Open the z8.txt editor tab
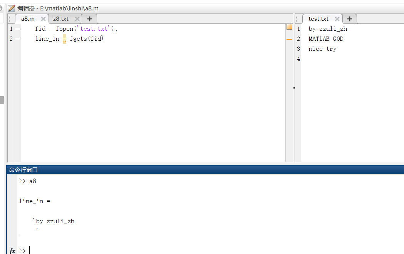The width and height of the screenshot is (404, 254). tap(61, 19)
